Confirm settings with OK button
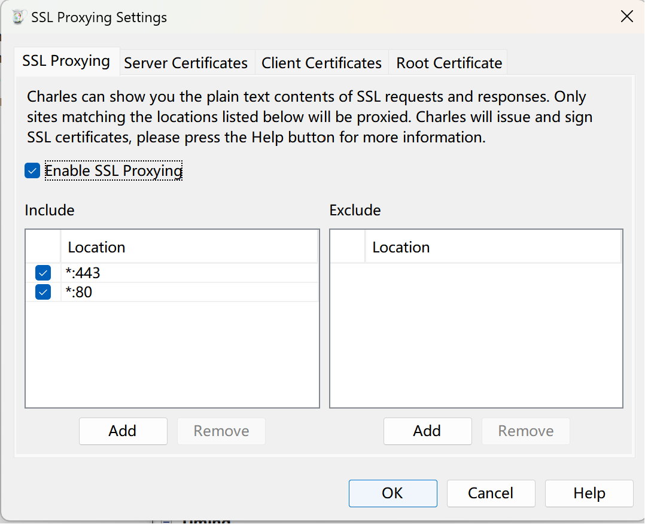This screenshot has width=645, height=524. point(393,493)
